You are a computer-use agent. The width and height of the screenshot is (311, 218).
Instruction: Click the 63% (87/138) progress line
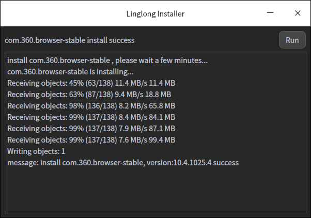(89, 95)
